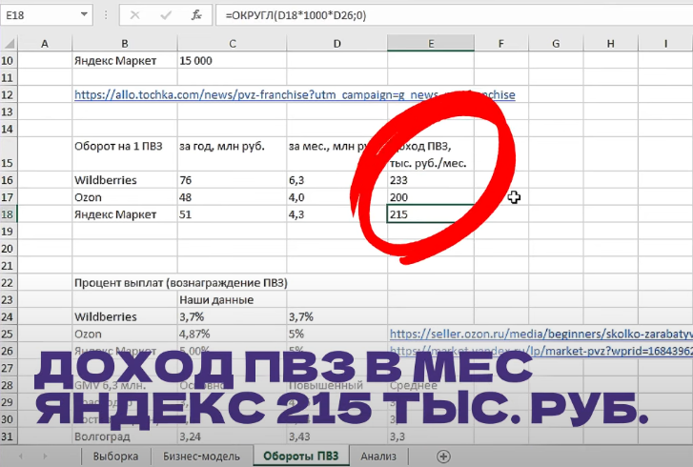Select the Наши данные cell
This screenshot has height=467, width=693.
tap(232, 300)
